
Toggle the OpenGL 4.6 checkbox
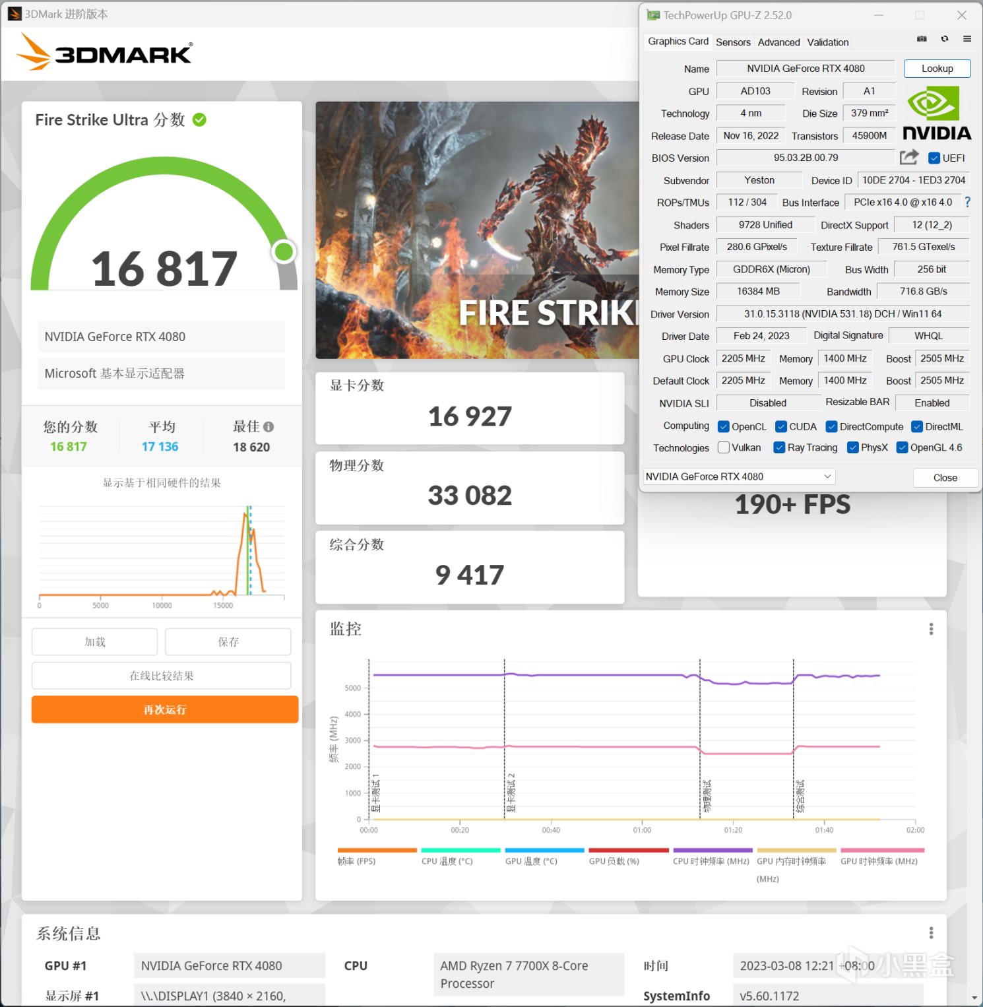coord(903,447)
